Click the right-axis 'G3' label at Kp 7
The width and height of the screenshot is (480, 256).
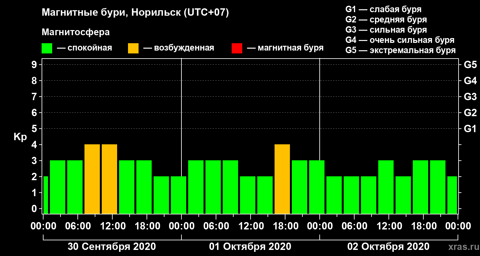point(470,97)
